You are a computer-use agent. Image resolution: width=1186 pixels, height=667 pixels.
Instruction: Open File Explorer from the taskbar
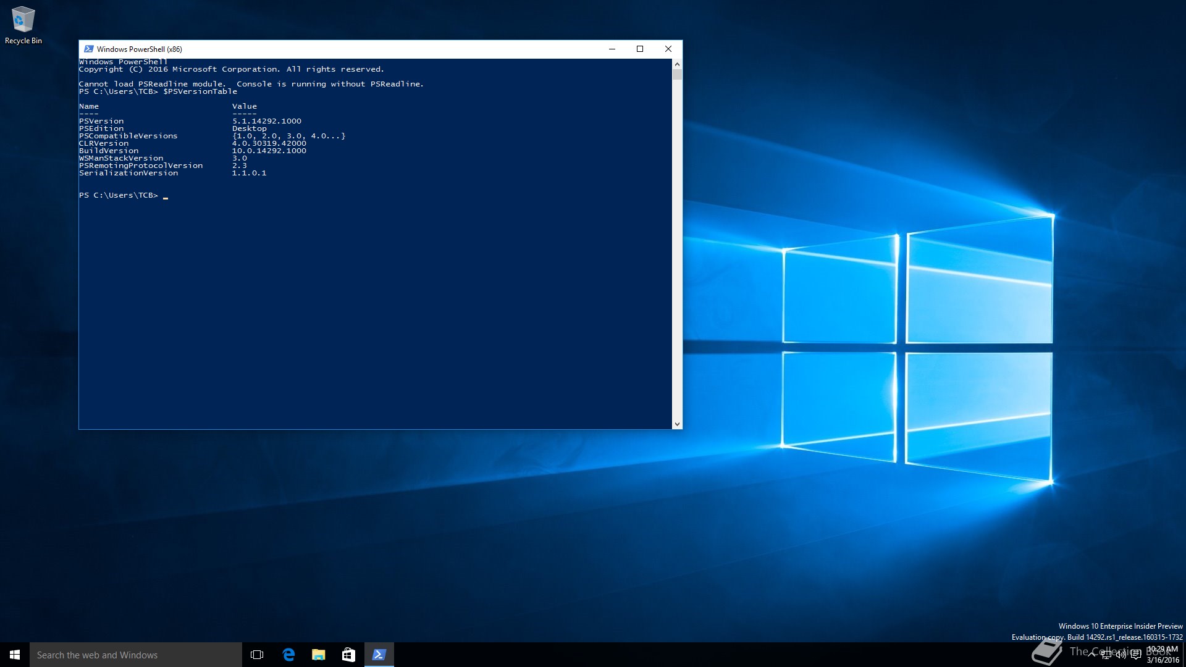click(318, 655)
